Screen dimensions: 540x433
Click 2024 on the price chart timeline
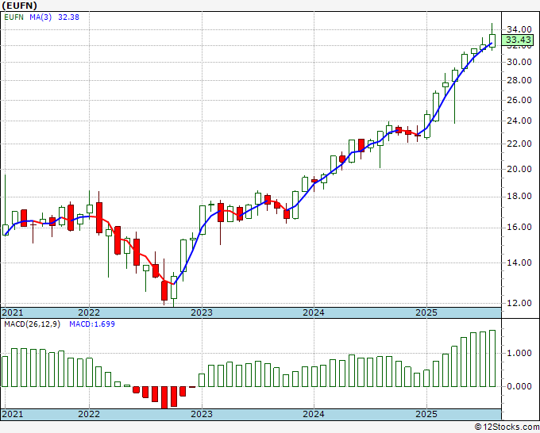tap(314, 312)
